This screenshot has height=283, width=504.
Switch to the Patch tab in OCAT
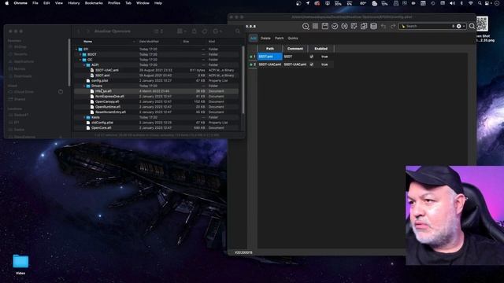pyautogui.click(x=279, y=39)
